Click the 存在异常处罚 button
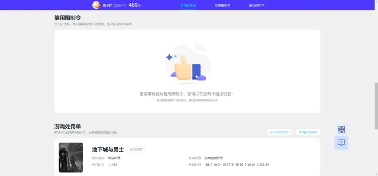 coord(279,132)
